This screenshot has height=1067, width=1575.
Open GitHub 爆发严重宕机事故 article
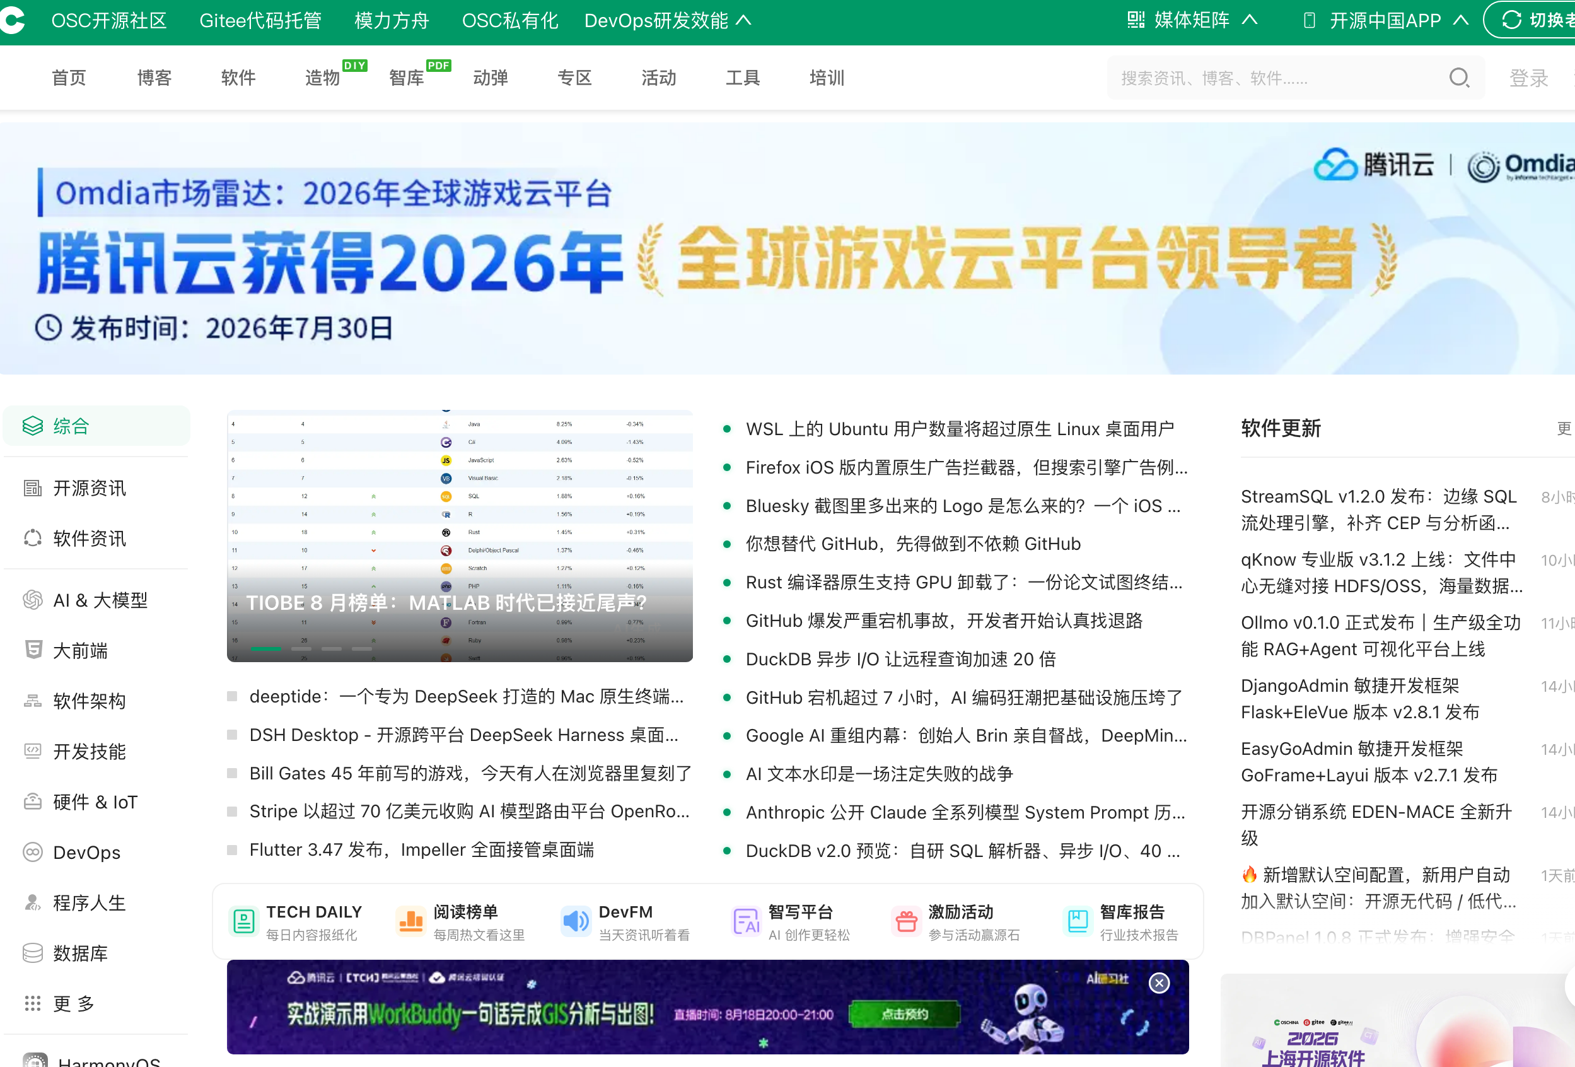[944, 621]
